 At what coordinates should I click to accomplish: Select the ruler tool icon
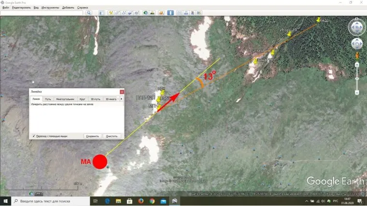[x=170, y=13]
